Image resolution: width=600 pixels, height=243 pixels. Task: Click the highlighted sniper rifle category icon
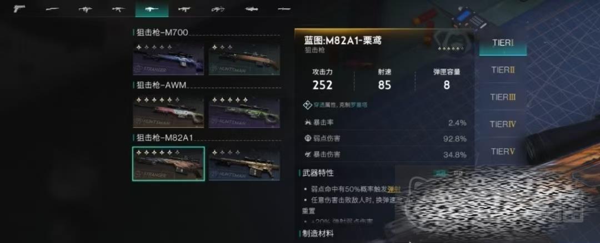point(152,8)
